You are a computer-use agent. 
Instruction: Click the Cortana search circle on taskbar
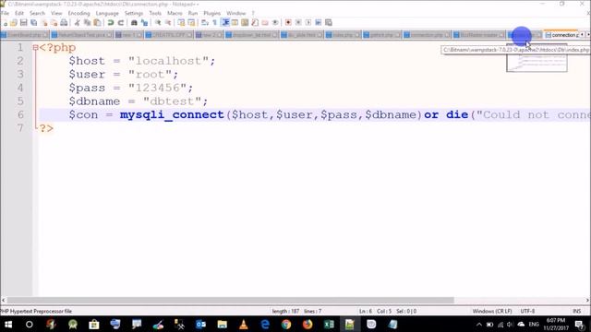[29, 324]
